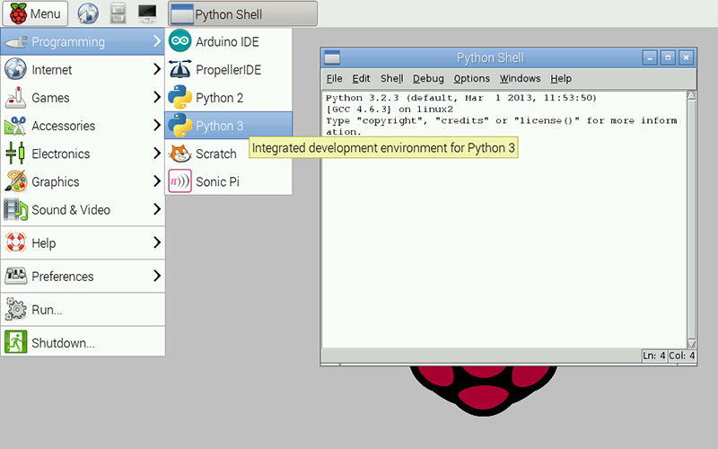
Task: Choose the Python 3 label
Action: (x=219, y=126)
